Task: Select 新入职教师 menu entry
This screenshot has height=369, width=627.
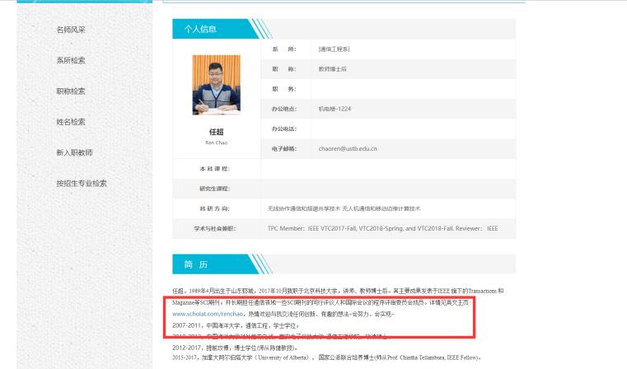Action: pyautogui.click(x=74, y=152)
